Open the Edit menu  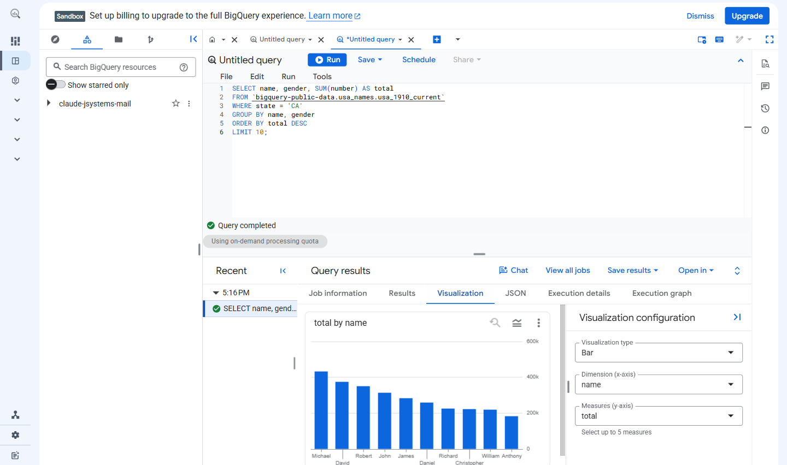point(257,76)
